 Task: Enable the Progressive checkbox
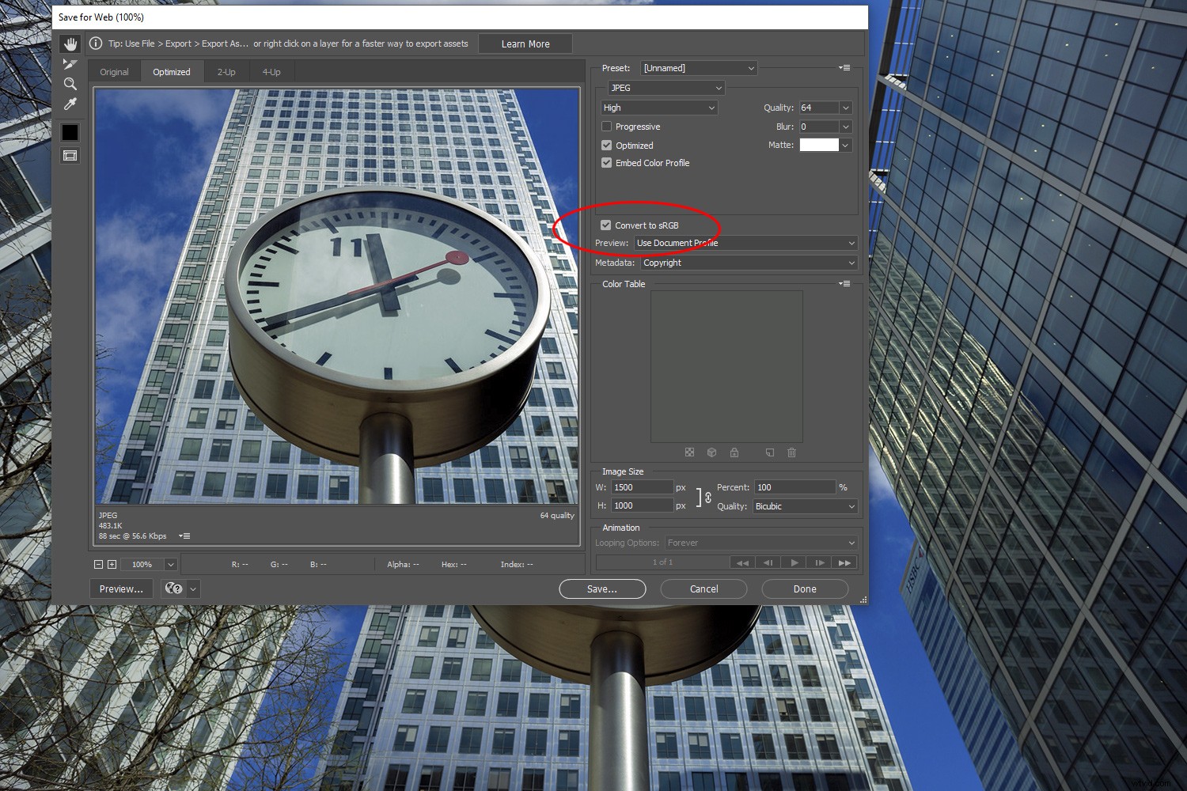[607, 127]
